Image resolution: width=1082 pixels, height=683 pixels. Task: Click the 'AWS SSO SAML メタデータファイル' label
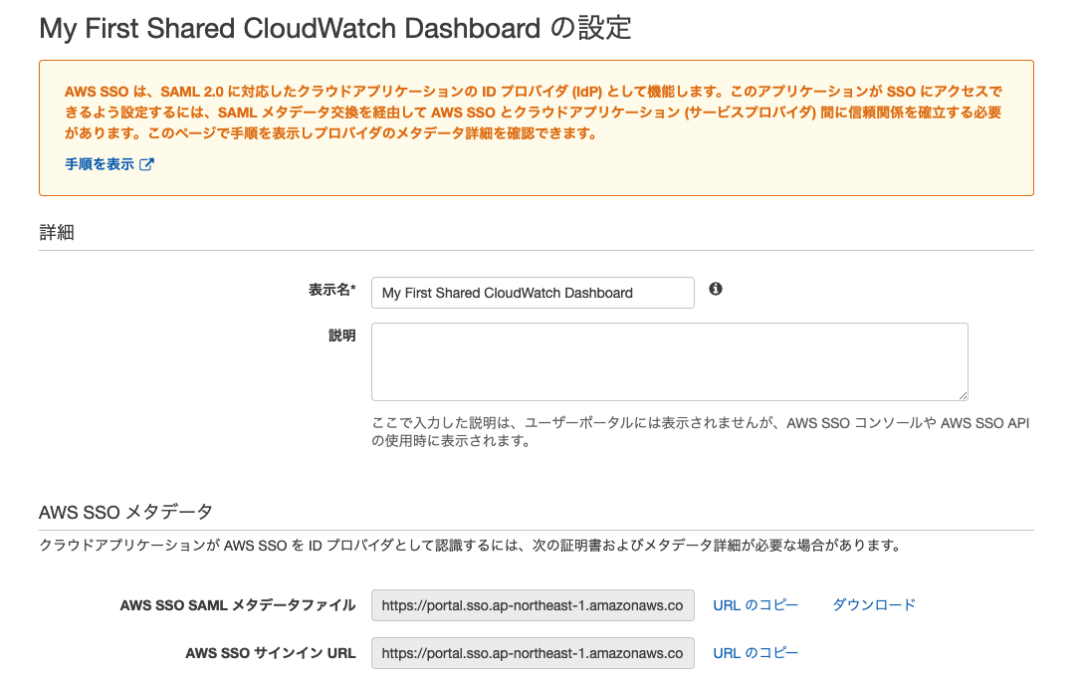pos(238,605)
